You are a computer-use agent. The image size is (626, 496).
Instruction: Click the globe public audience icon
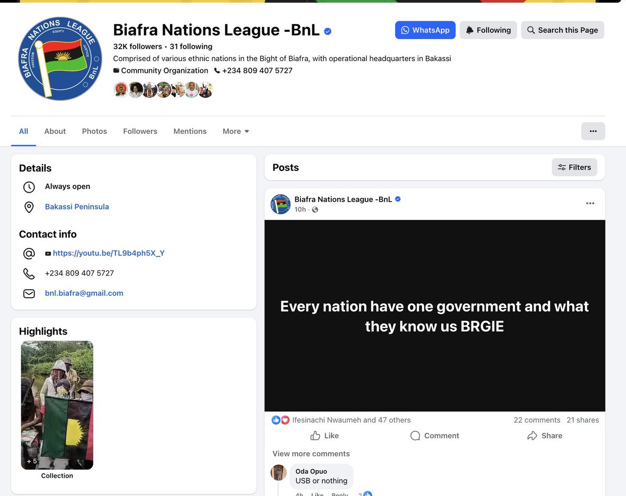point(315,209)
